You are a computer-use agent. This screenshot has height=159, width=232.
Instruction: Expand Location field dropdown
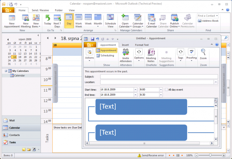click(x=216, y=82)
